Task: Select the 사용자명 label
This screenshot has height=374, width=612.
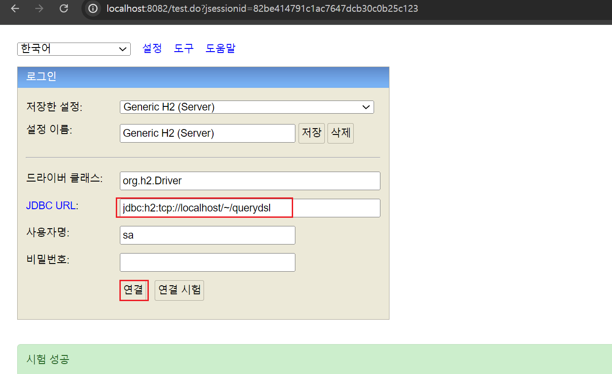Action: [47, 232]
